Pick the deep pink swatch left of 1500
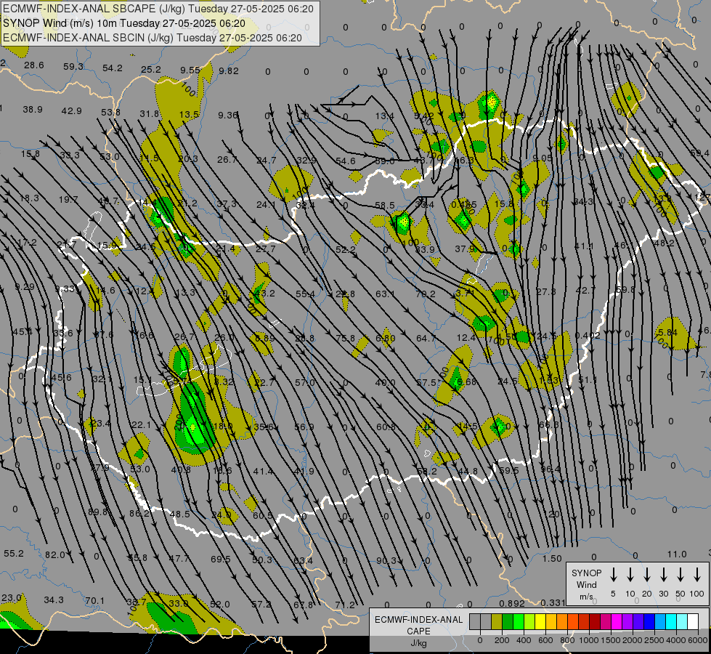Screen dimensions: 711x654 click(606, 622)
